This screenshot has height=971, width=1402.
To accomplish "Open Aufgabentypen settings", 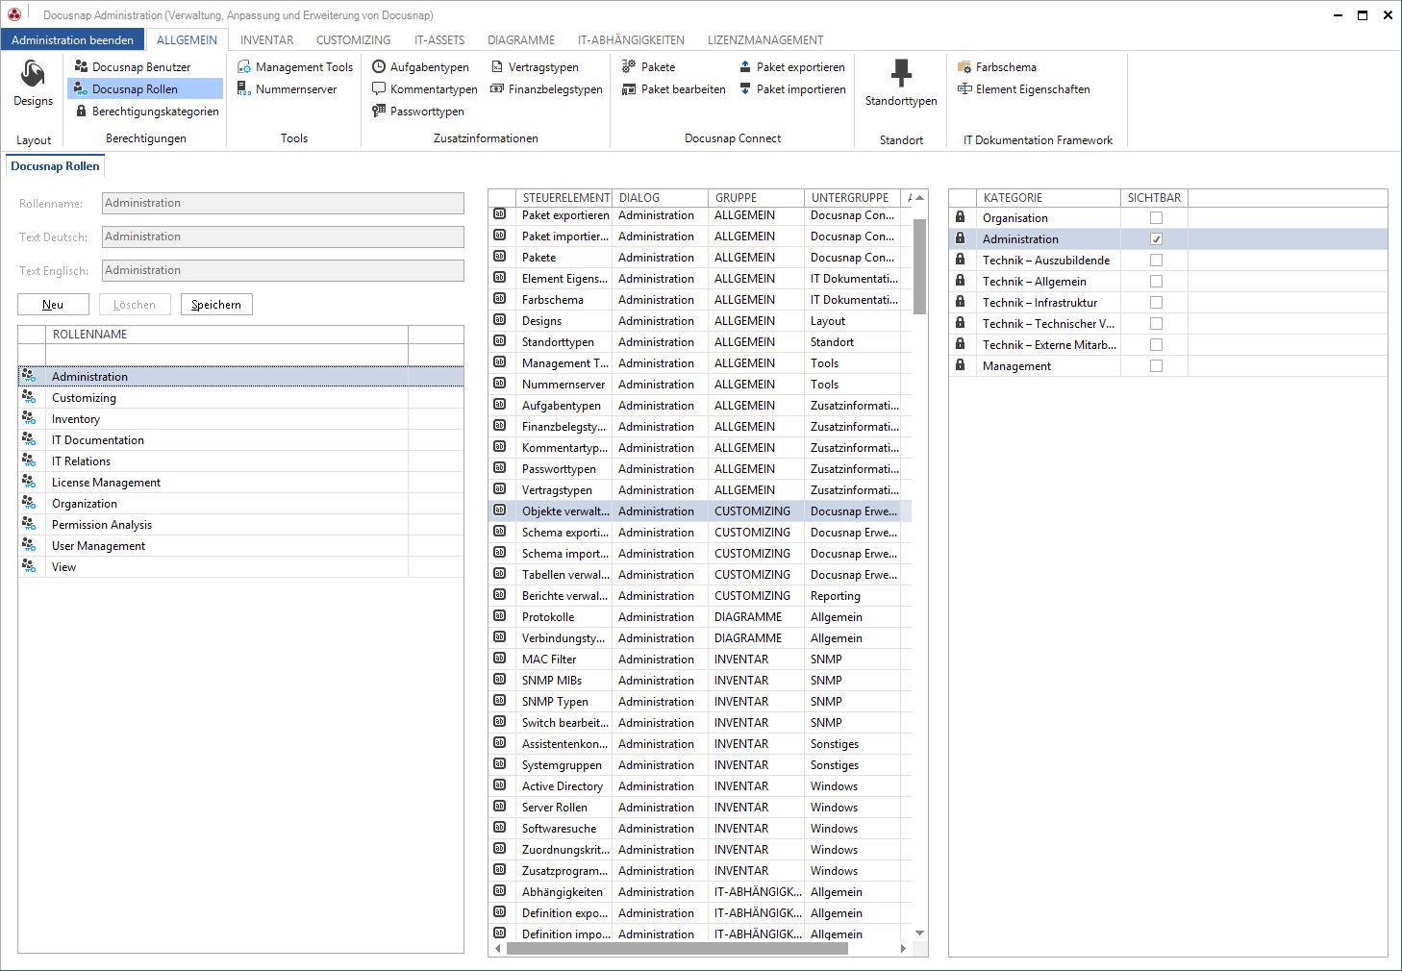I will click(420, 67).
